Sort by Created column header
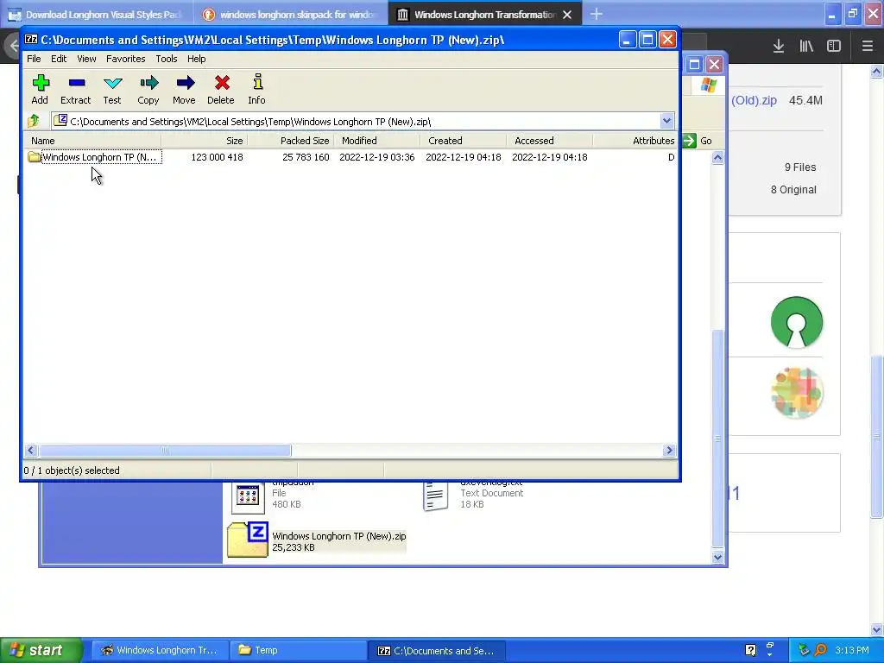Image resolution: width=884 pixels, height=663 pixels. [x=464, y=141]
